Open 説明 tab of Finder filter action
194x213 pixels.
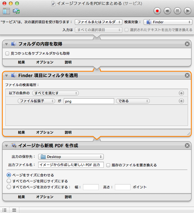pyautogui.click(x=68, y=132)
